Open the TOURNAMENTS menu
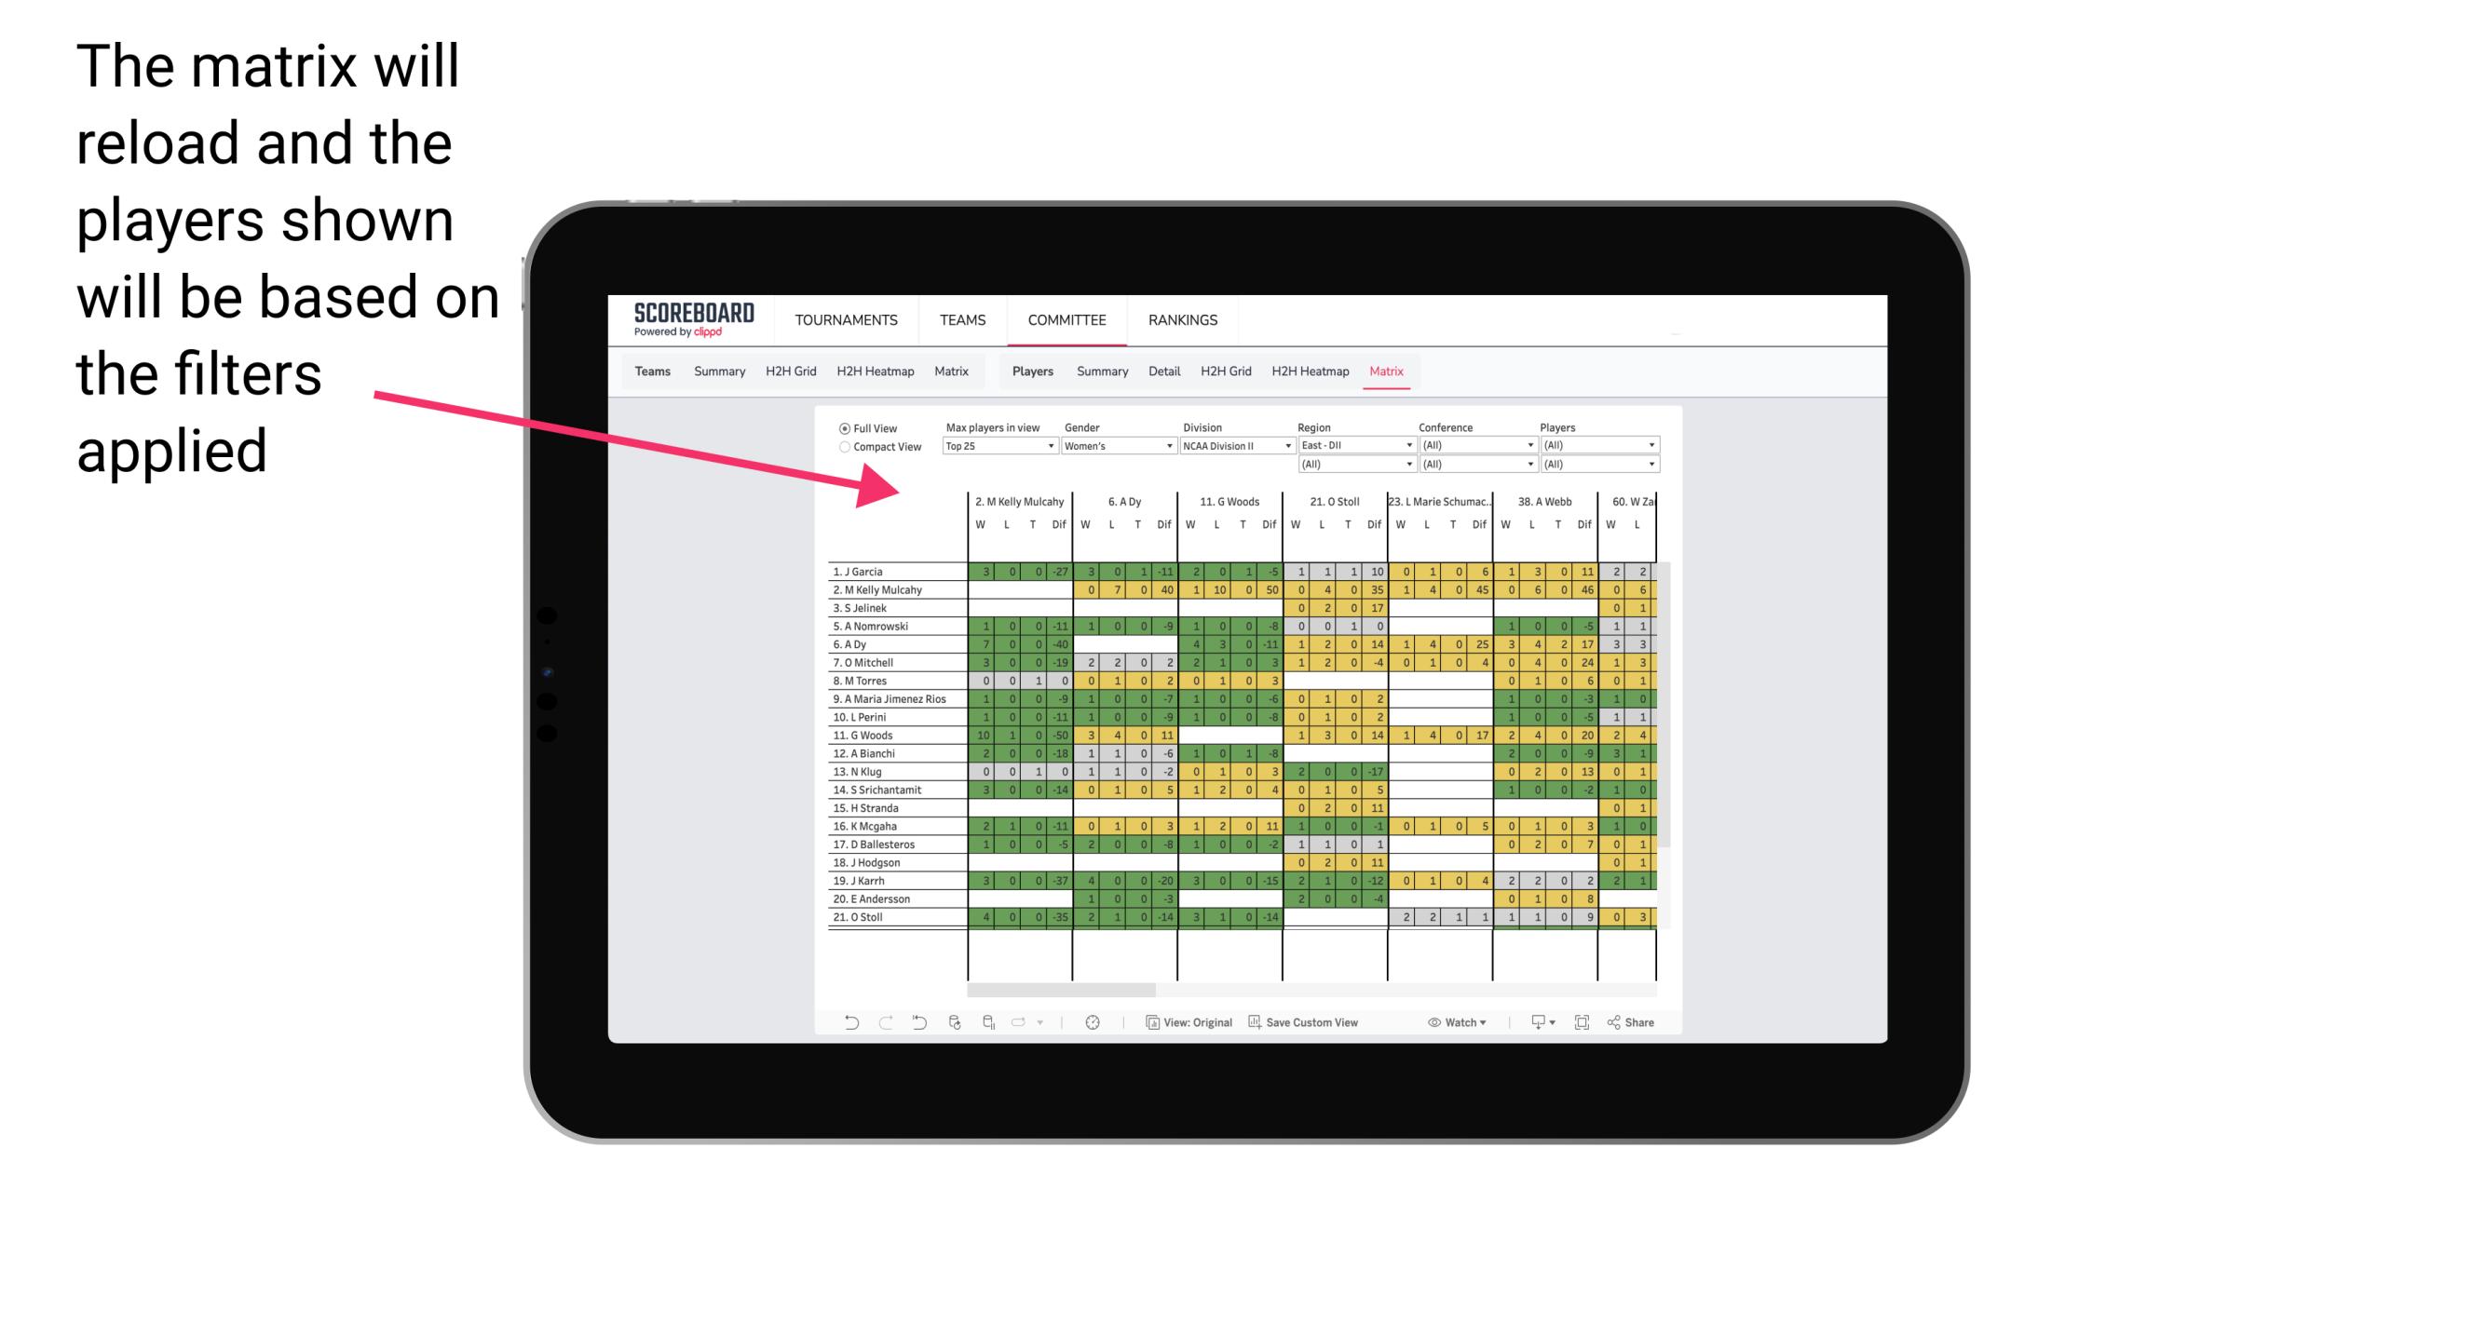2486x1337 pixels. tap(849, 317)
